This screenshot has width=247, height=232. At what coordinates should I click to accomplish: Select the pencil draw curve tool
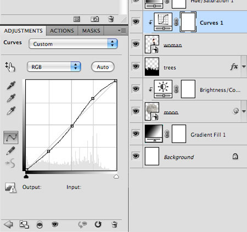point(10,151)
